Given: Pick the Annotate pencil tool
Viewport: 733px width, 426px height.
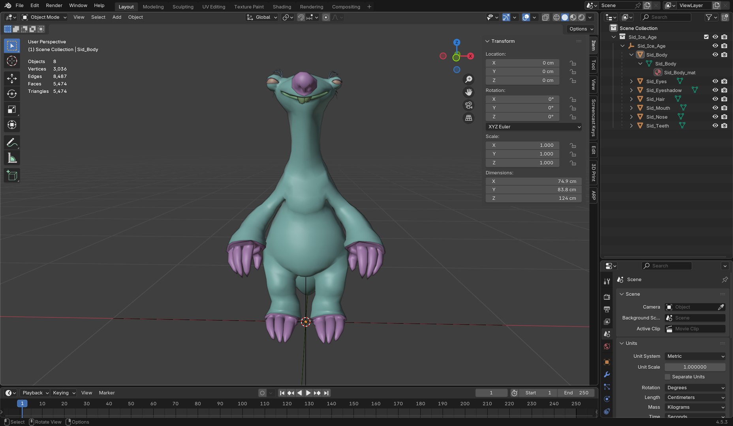Looking at the screenshot, I should [x=12, y=142].
